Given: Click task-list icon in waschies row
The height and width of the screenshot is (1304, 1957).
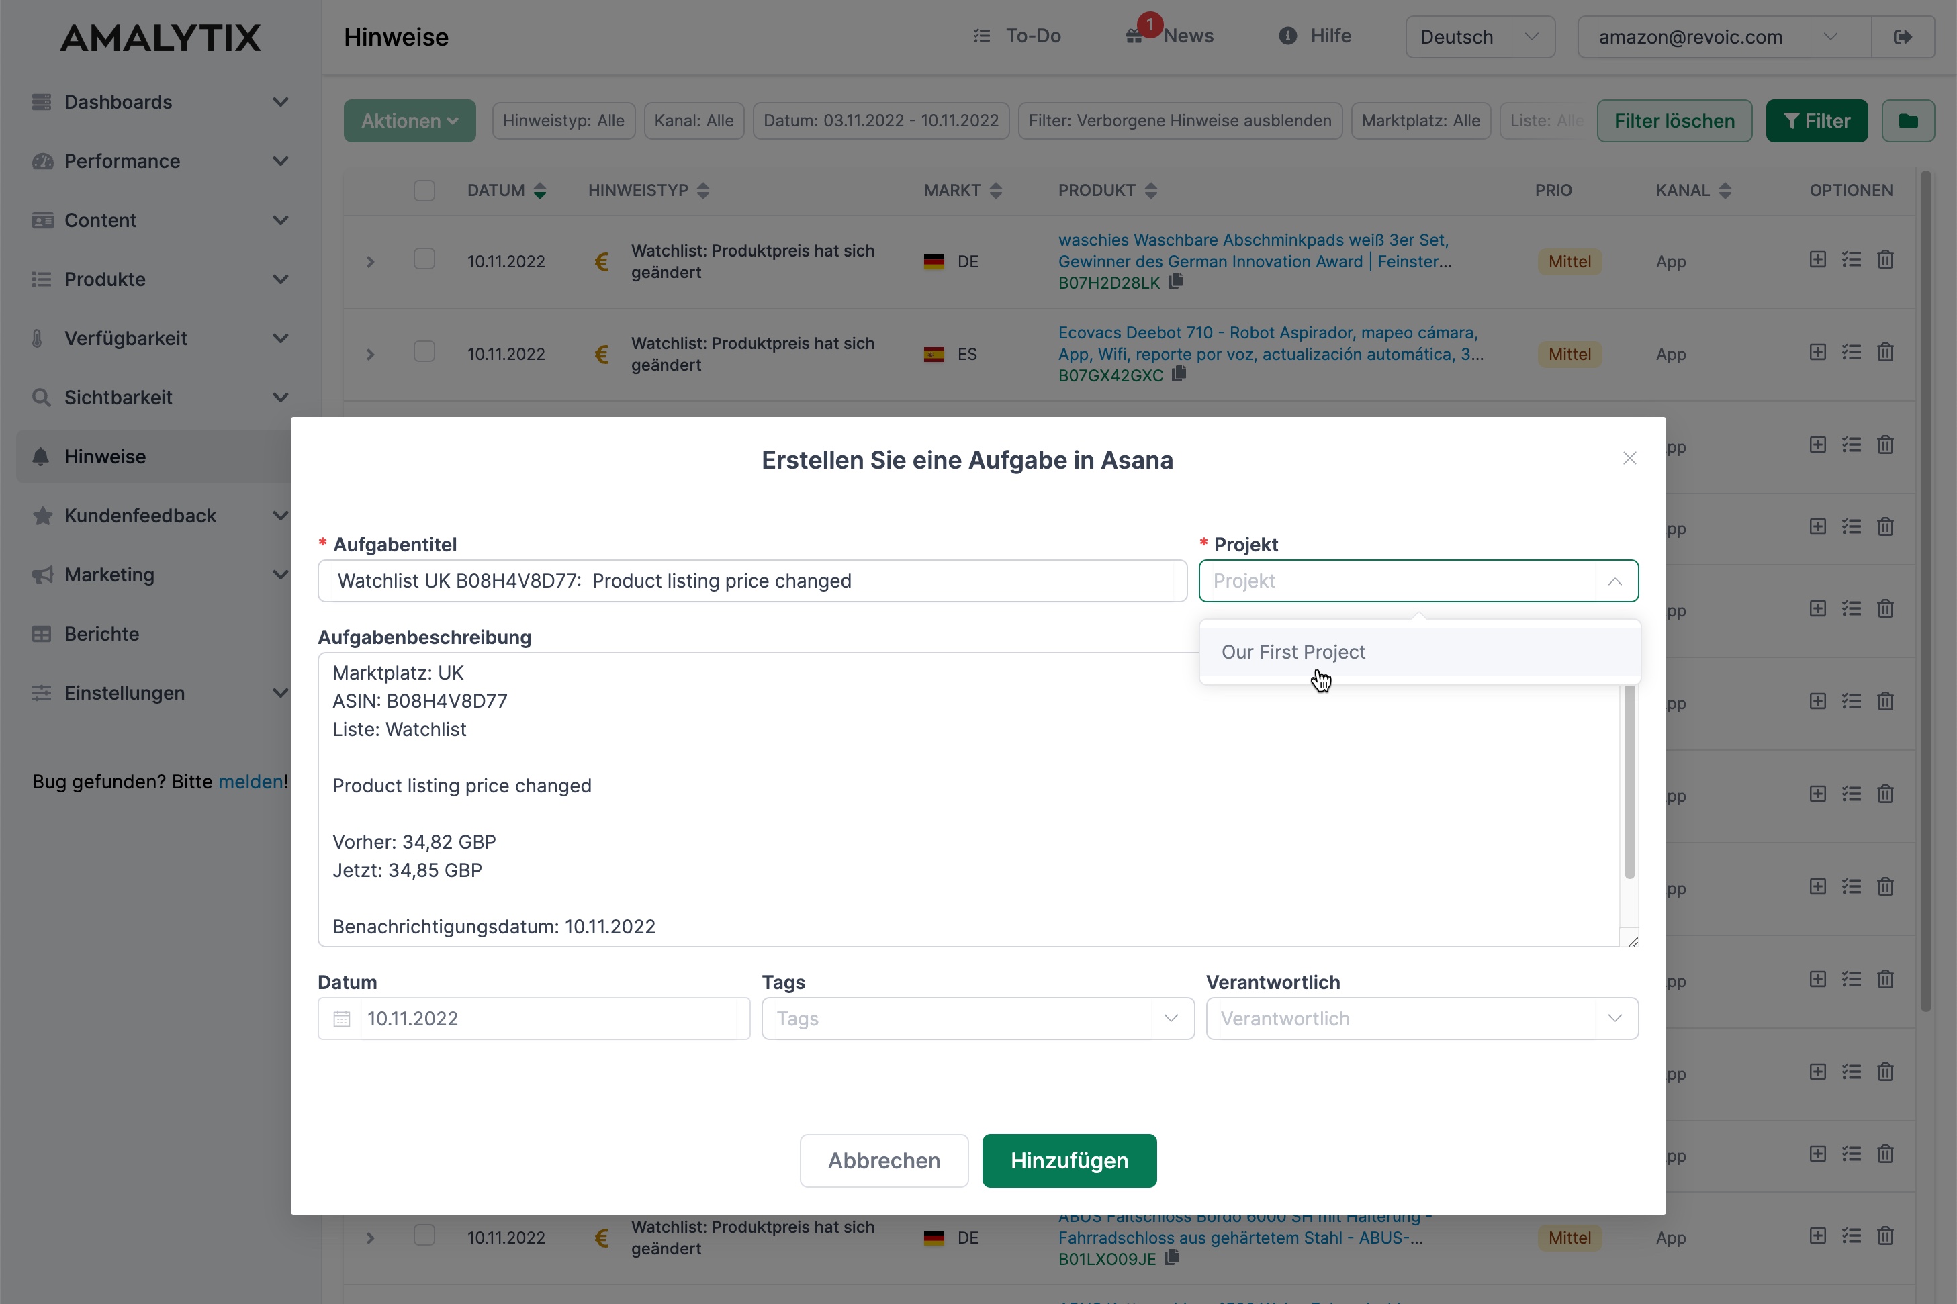Looking at the screenshot, I should pyautogui.click(x=1850, y=259).
